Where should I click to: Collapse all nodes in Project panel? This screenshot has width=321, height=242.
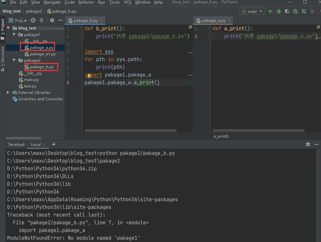click(41, 20)
